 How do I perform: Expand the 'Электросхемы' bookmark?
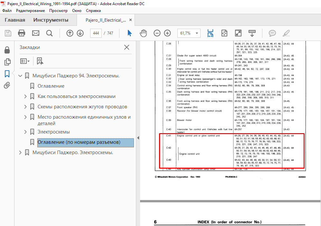pos(26,132)
